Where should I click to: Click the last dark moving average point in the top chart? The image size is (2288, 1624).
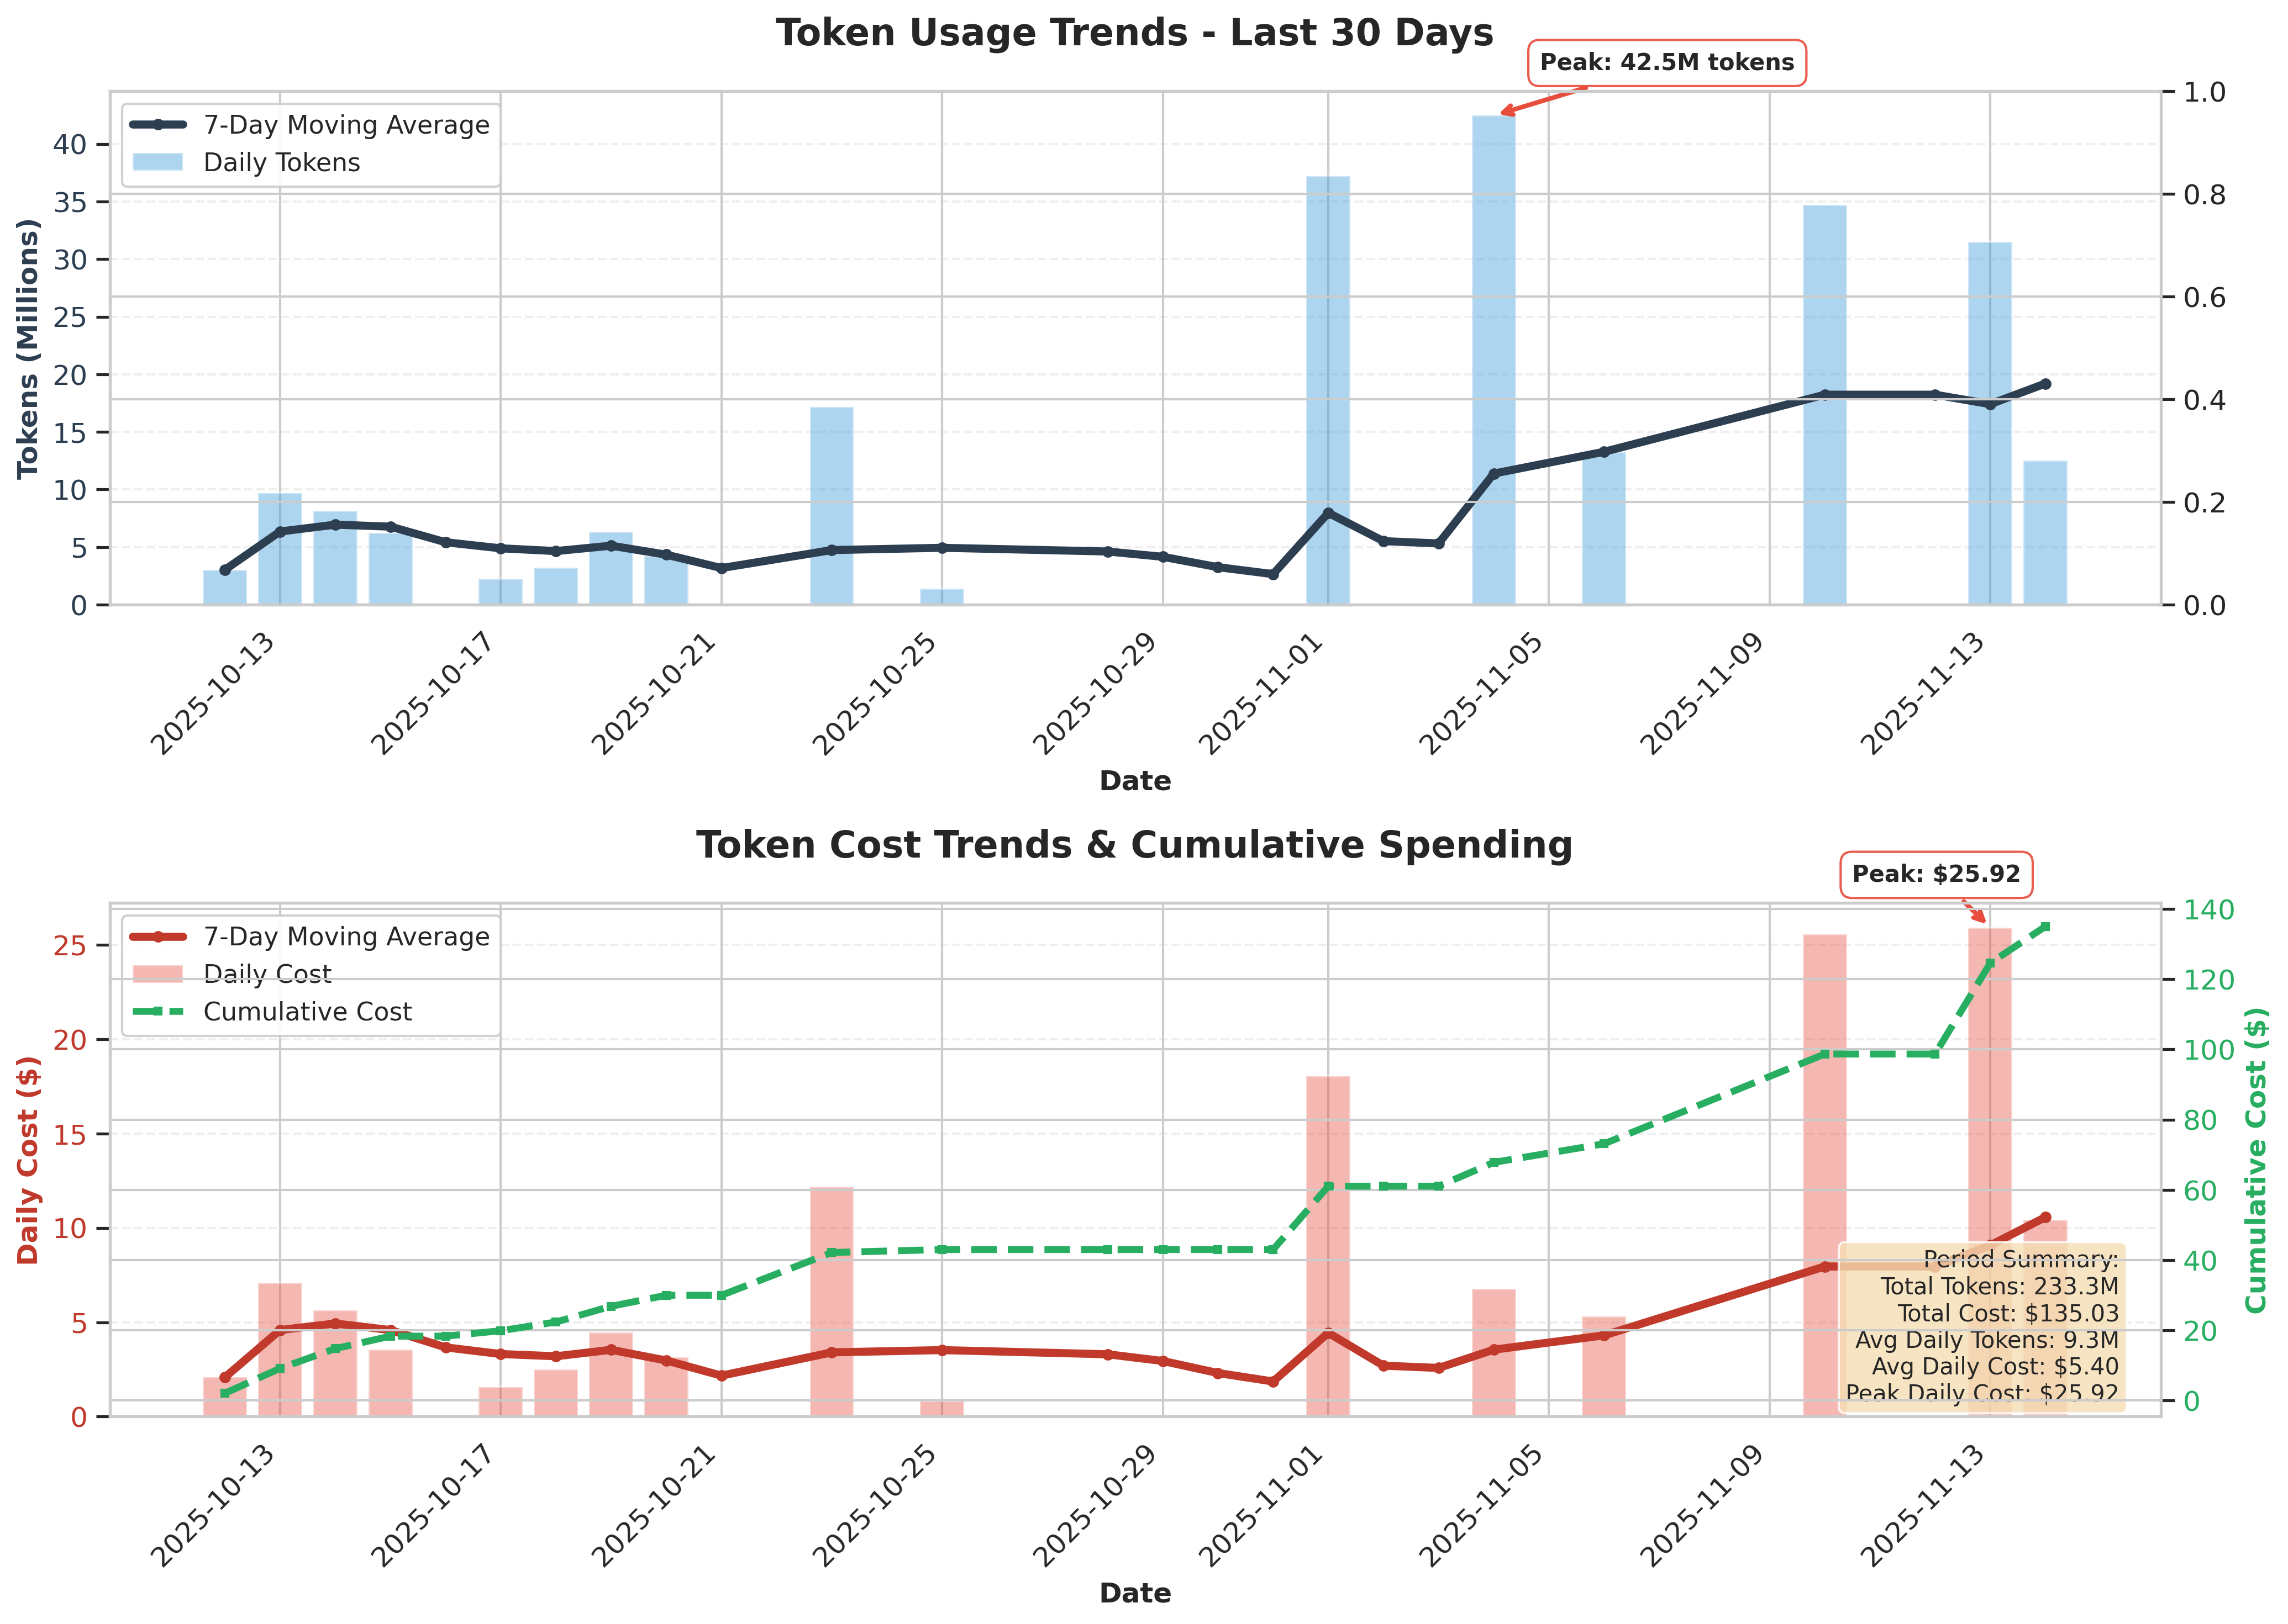[x=2045, y=384]
